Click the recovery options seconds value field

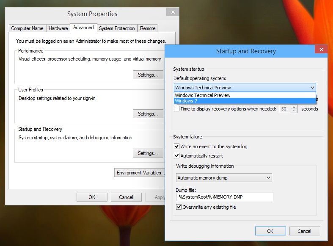pos(285,109)
